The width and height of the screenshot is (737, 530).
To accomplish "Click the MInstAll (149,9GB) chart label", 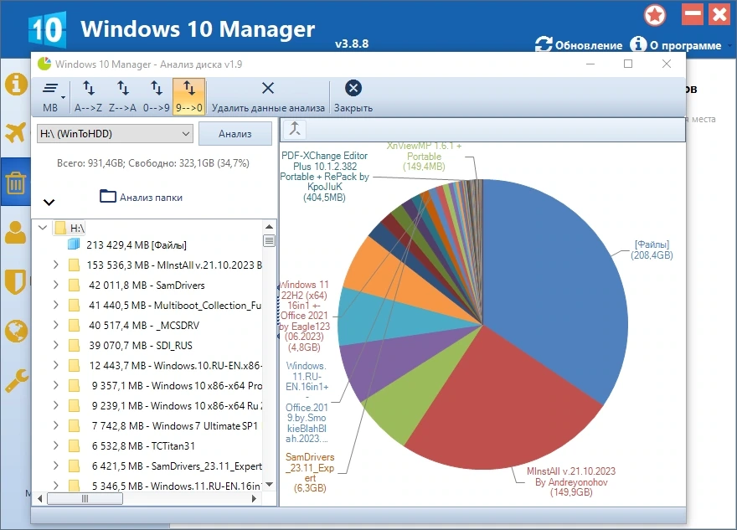I will [571, 481].
